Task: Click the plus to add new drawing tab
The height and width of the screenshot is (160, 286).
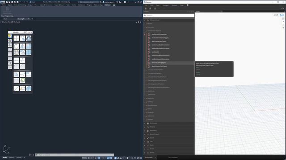Action: [x=32, y=19]
